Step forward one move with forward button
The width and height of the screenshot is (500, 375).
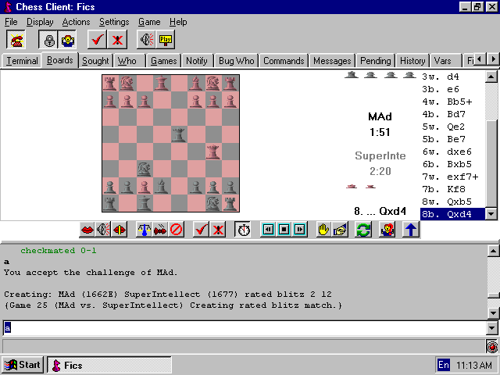pos(299,230)
